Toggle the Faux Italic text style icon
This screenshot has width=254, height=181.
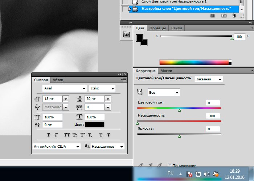(56, 135)
